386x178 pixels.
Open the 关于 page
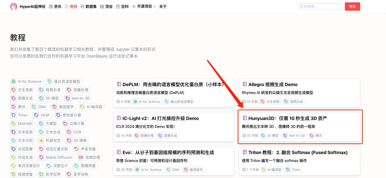163,7
